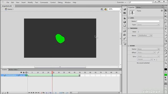Select the Oval shape tool
The height and width of the screenshot is (94, 168).
[166, 35]
